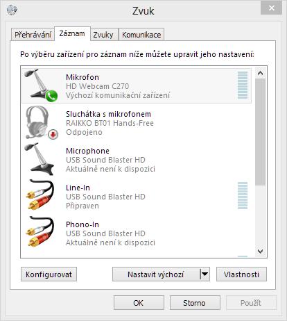Select the Mikrofon HD Webcam C270 microphone icon

[40, 85]
